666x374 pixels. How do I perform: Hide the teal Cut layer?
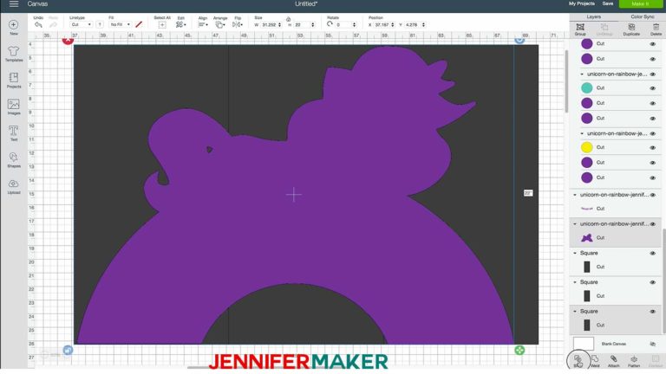pyautogui.click(x=653, y=88)
